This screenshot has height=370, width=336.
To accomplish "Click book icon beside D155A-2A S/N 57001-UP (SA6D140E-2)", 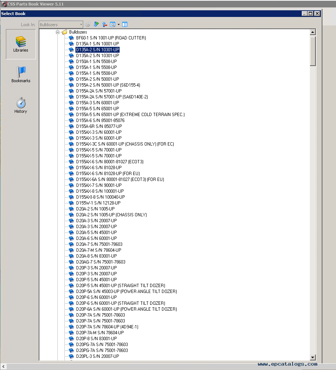I will 71,97.
